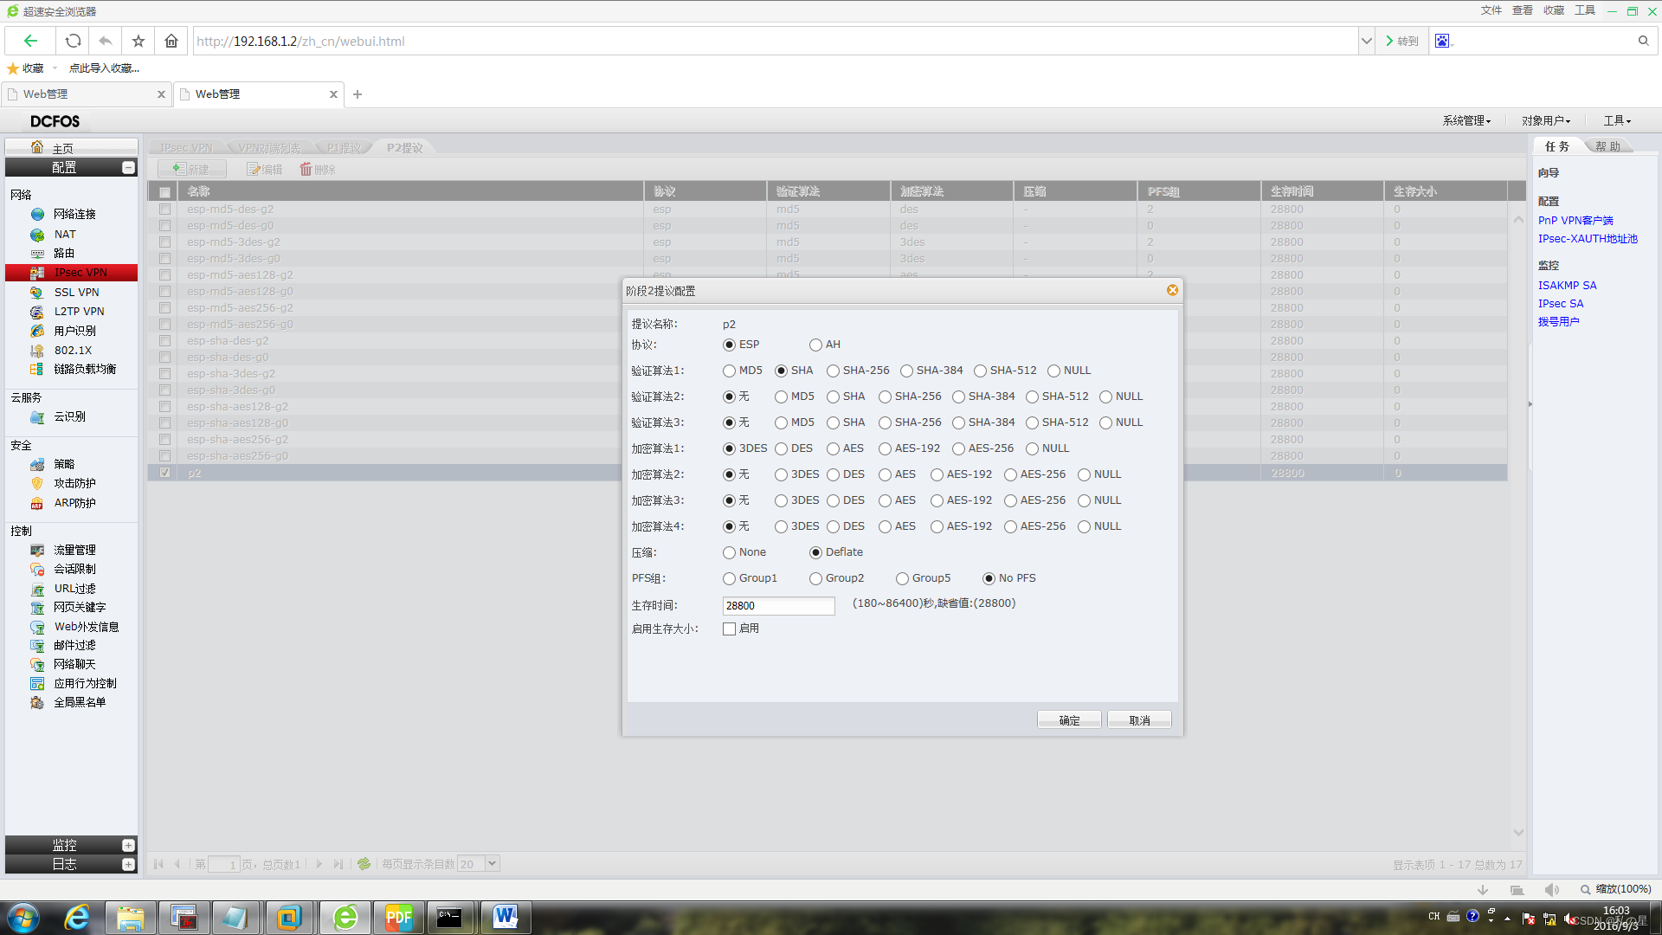Switch to the 帮助 tab

[x=1608, y=145]
